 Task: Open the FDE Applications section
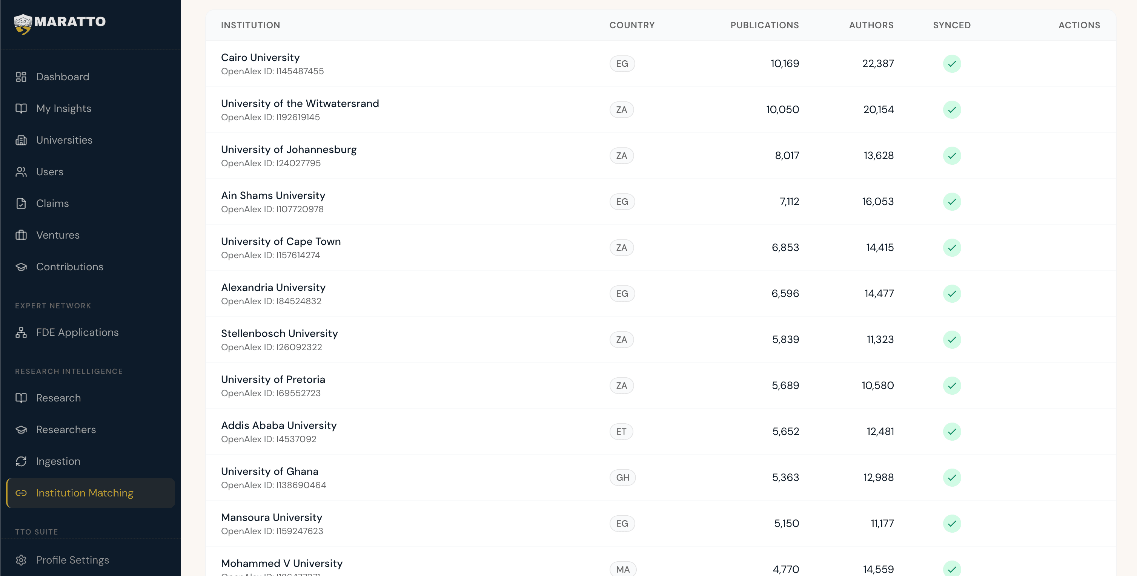point(77,332)
